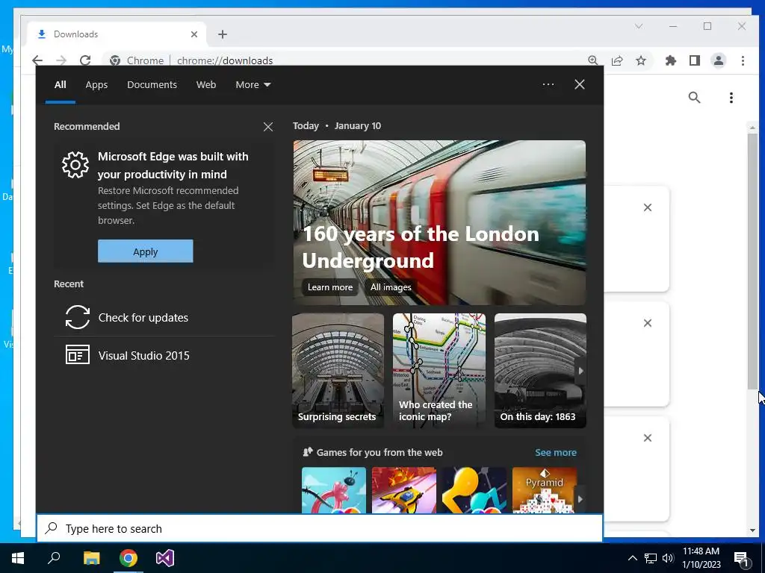This screenshot has height=573, width=765.
Task: Open recent item Visual Studio 2015
Action: click(x=164, y=355)
